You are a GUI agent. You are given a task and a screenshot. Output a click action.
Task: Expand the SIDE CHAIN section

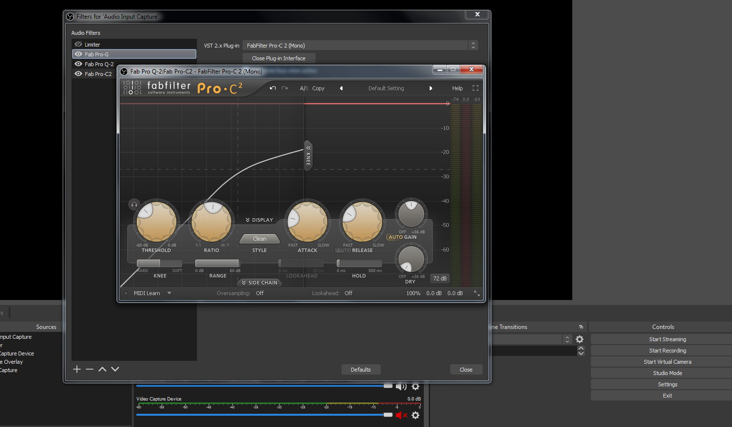coord(259,283)
